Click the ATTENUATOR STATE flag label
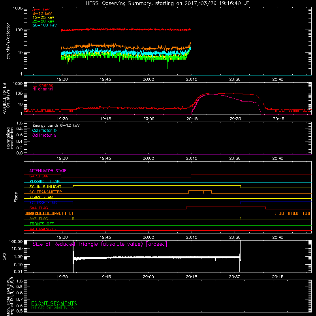The height and width of the screenshot is (316, 316). 48,171
